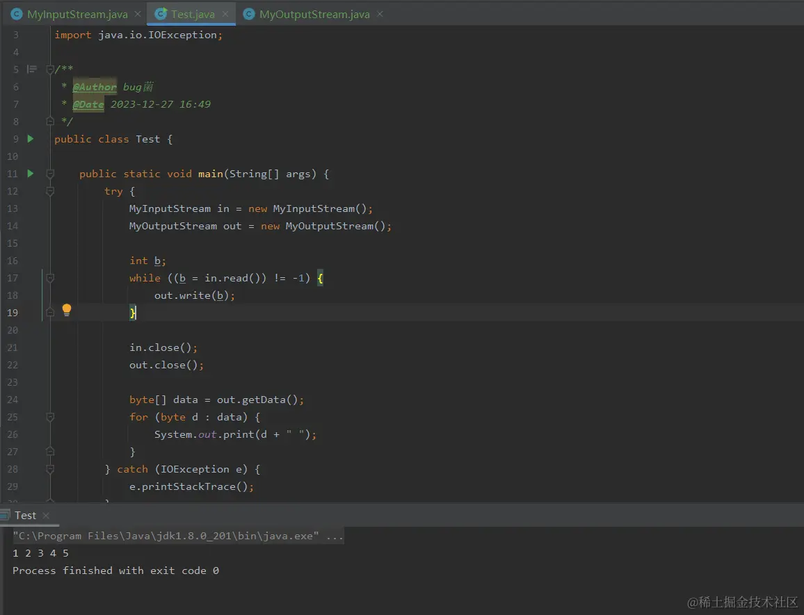Image resolution: width=804 pixels, height=615 pixels.
Task: Click line number 13 in the gutter
Action: point(13,208)
